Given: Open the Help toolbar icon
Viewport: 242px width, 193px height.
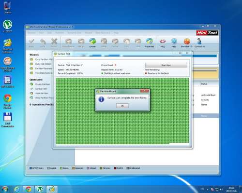Looking at the screenshot, I should coord(174,42).
